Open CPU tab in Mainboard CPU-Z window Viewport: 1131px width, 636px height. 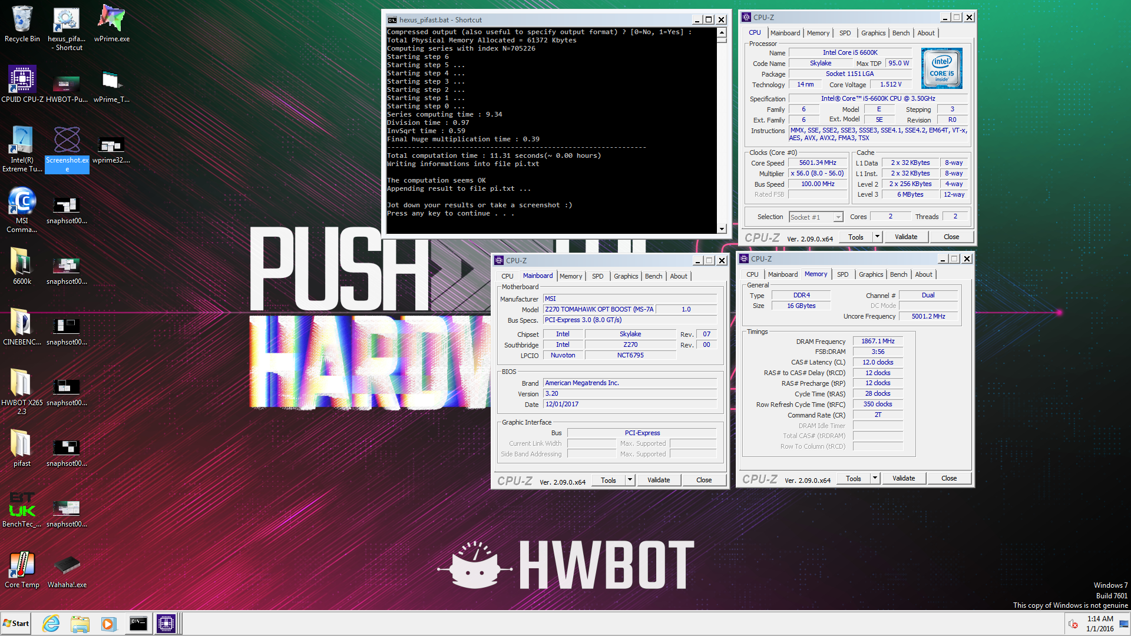pyautogui.click(x=507, y=276)
